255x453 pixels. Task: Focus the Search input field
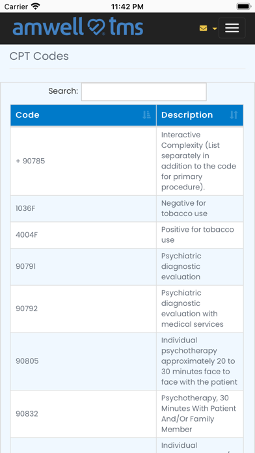click(144, 92)
